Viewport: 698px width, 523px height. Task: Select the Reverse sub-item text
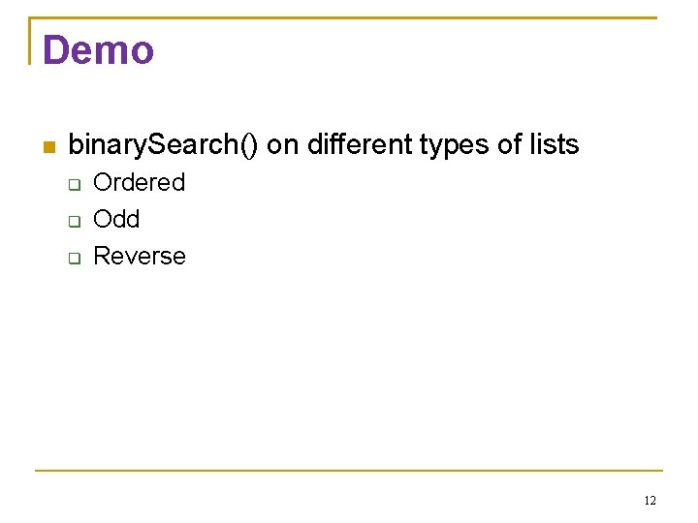140,256
